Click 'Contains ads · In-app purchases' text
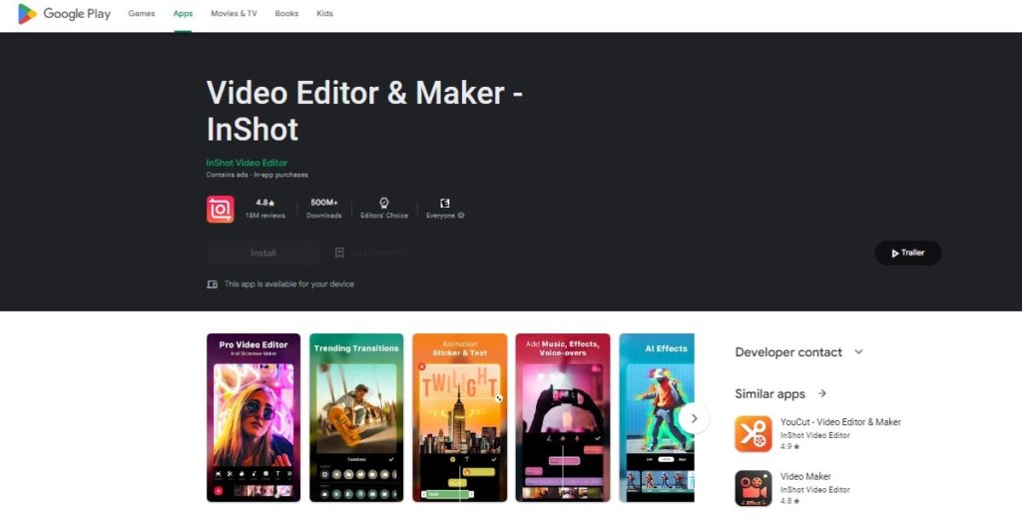1022x524 pixels. pos(256,175)
